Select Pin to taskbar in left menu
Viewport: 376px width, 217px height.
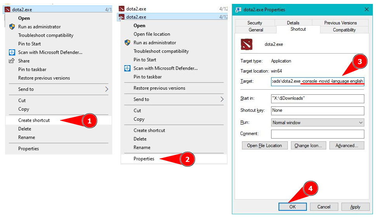coord(32,69)
